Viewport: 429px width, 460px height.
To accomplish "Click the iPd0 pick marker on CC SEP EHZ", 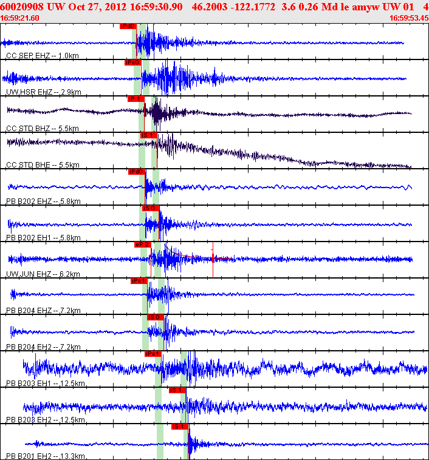I will tap(128, 26).
